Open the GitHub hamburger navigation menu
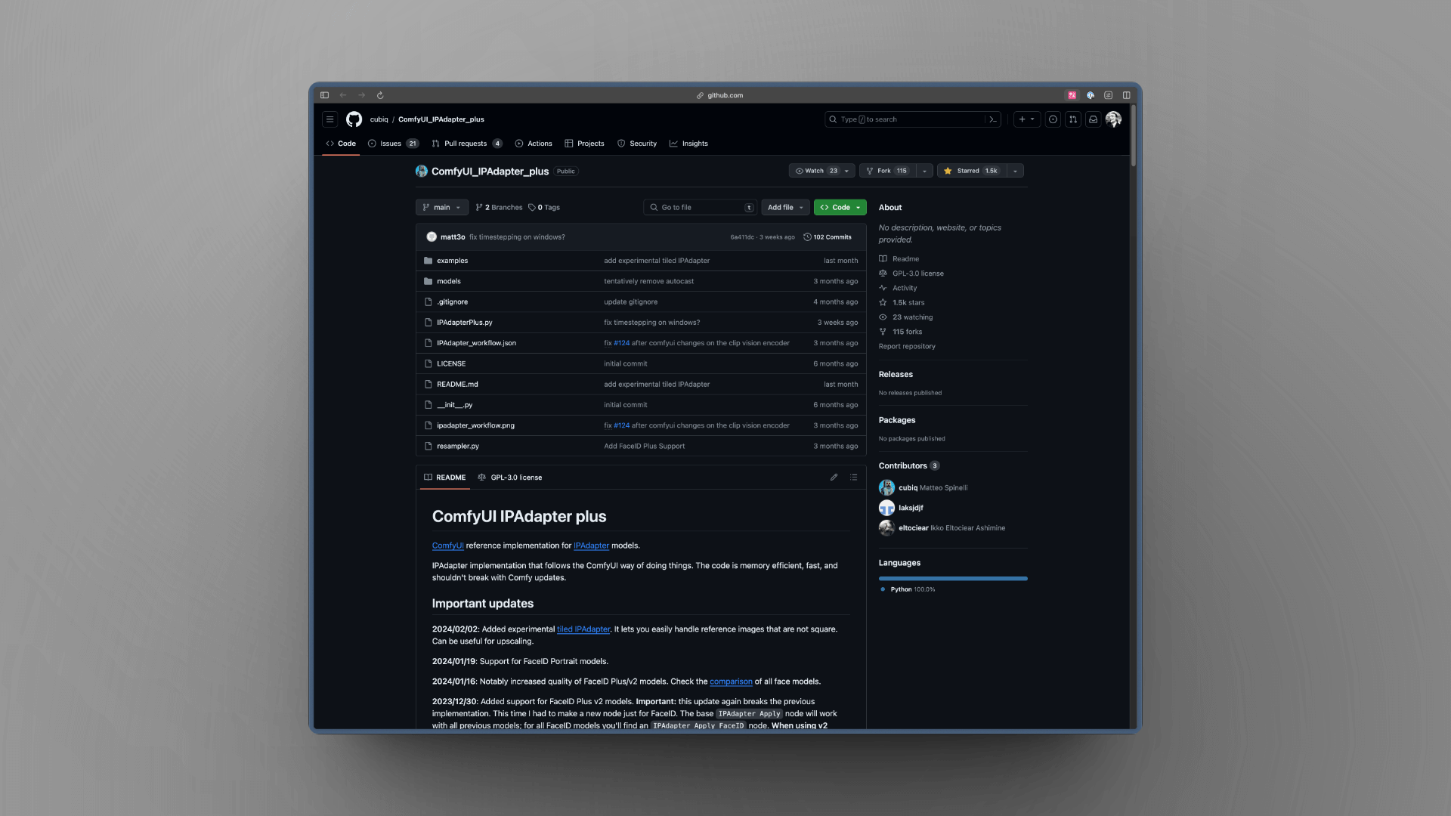 [329, 119]
